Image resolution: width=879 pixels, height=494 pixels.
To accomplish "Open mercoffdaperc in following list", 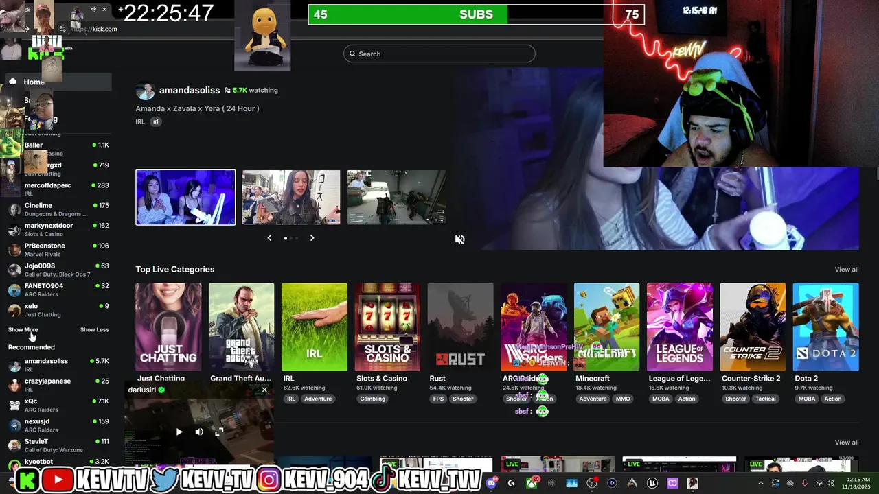I will click(x=58, y=189).
